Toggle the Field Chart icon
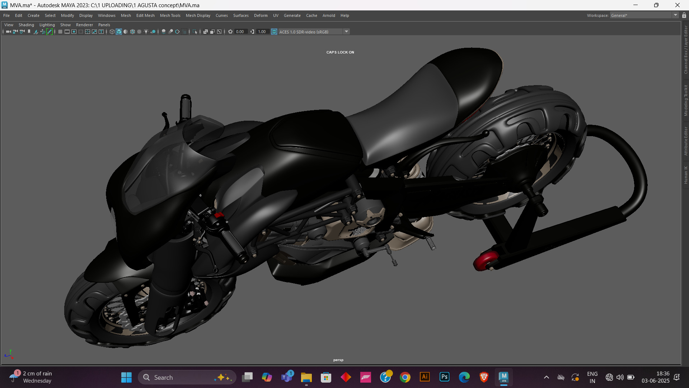689x388 pixels. [x=88, y=32]
